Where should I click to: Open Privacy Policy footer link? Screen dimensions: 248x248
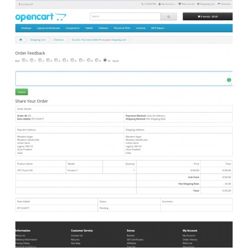tap(22, 243)
